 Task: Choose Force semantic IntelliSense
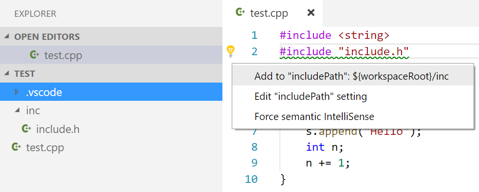click(x=352, y=117)
